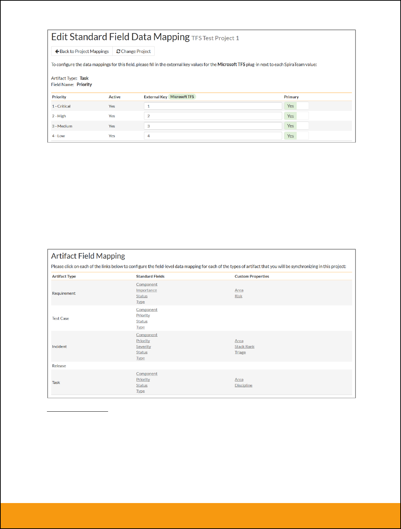
Task: Open the Requirement Type link
Action: point(140,302)
